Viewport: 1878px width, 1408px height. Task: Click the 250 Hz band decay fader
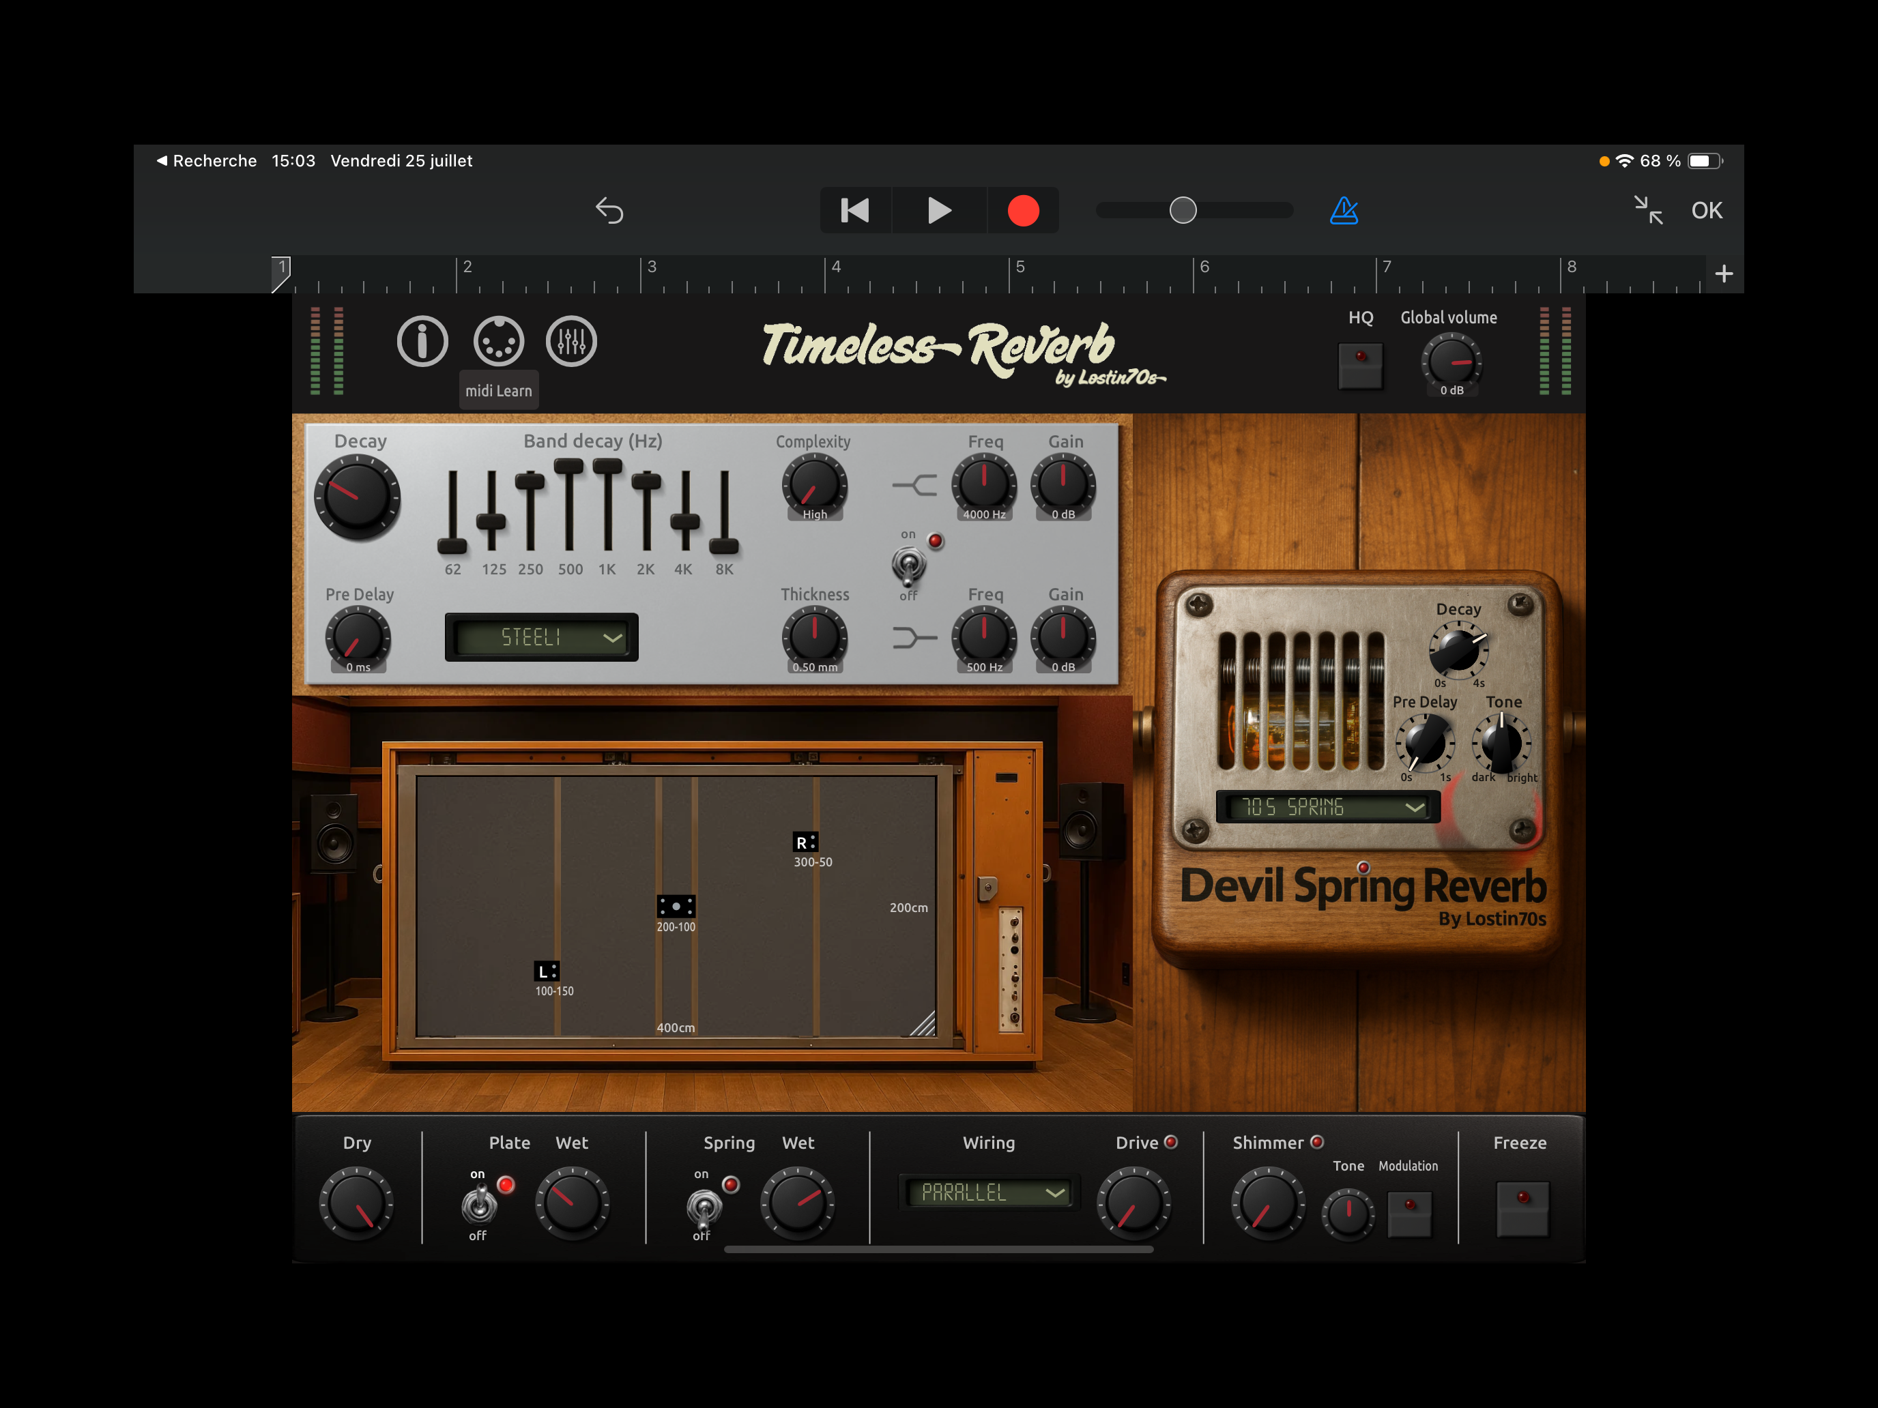pyautogui.click(x=530, y=481)
